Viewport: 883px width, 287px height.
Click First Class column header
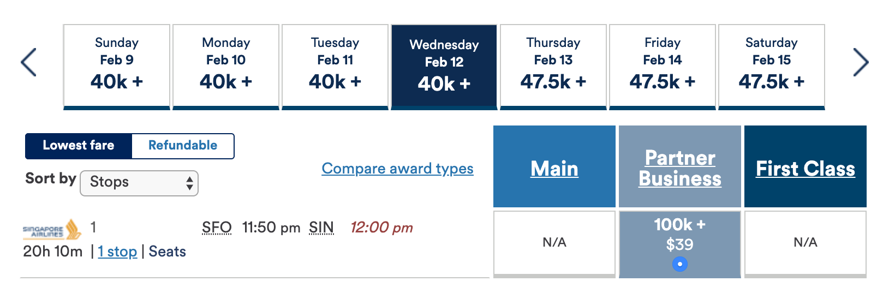click(806, 169)
